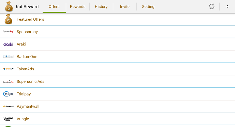Switch to the Rewards tab
Viewport: 235px width, 127px height.
pos(78,6)
